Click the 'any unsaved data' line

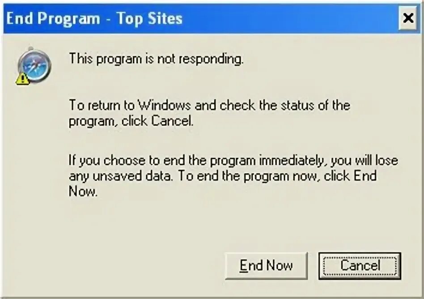223,176
